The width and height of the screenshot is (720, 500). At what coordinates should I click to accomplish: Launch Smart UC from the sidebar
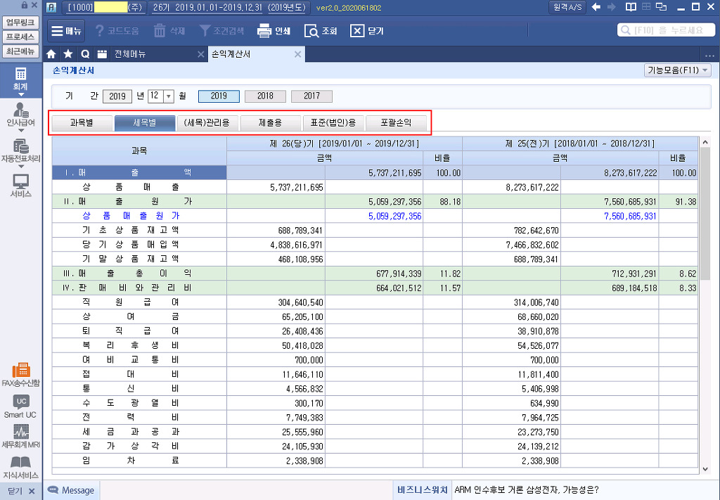coord(20,406)
